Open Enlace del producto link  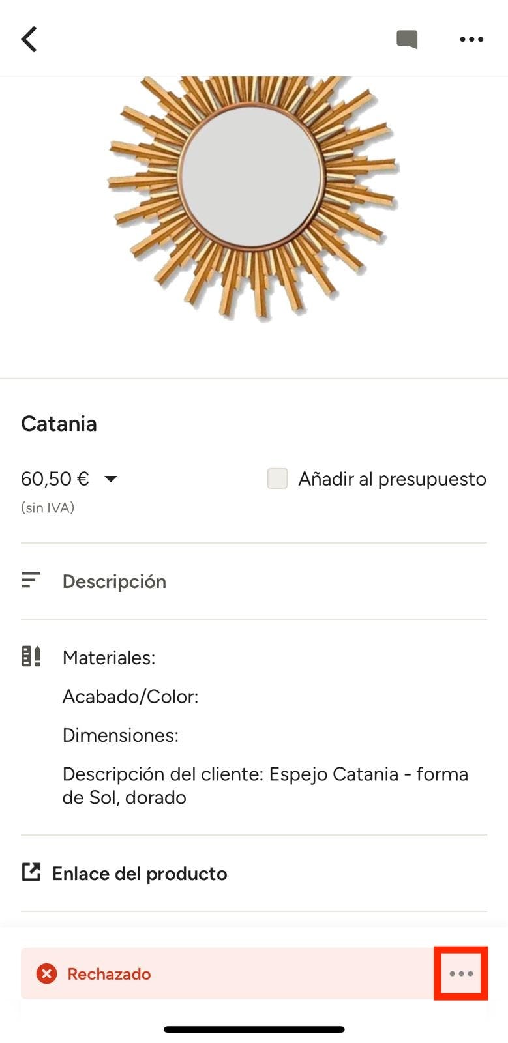point(140,874)
